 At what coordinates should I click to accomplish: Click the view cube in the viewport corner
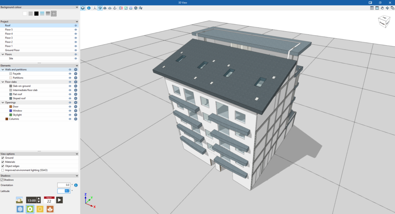click(384, 22)
